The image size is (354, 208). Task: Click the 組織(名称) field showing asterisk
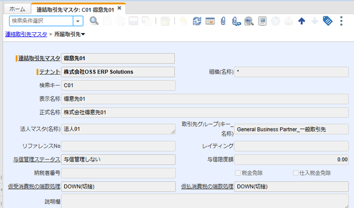pos(292,72)
